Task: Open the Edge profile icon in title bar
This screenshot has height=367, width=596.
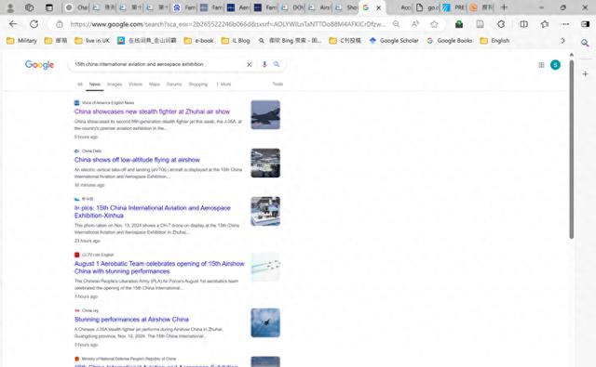Action: [10, 7]
